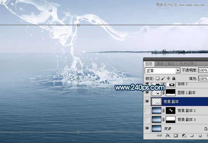
Task: Click the lock all padlock icon
Action: coord(174,78)
